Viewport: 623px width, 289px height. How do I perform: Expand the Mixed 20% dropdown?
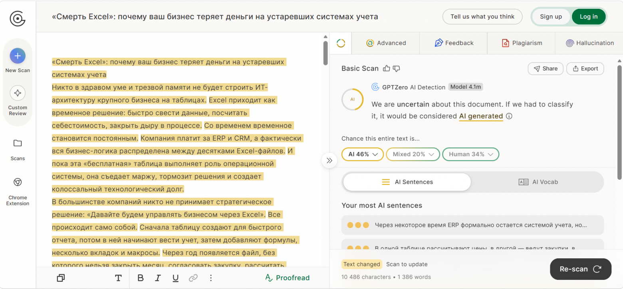pos(413,154)
